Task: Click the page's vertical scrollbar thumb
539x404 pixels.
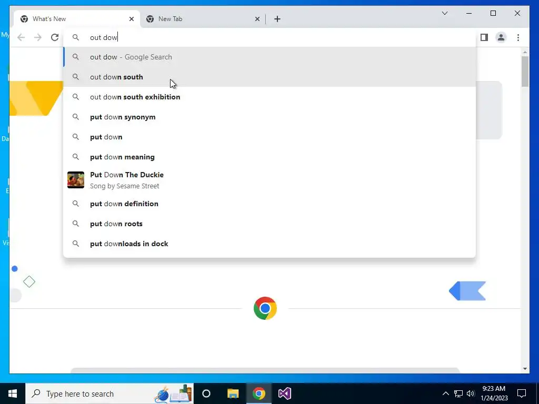Action: pos(525,72)
